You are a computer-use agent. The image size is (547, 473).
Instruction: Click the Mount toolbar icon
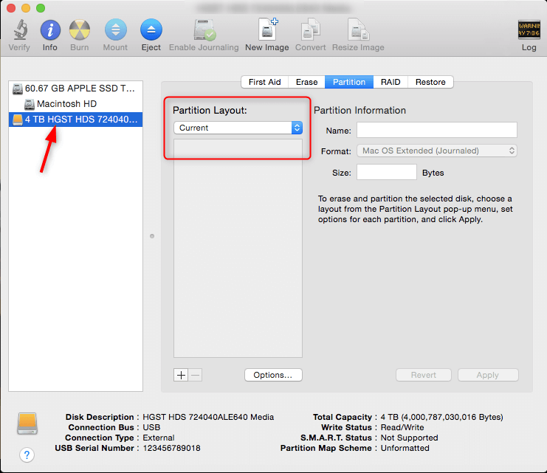pyautogui.click(x=115, y=31)
